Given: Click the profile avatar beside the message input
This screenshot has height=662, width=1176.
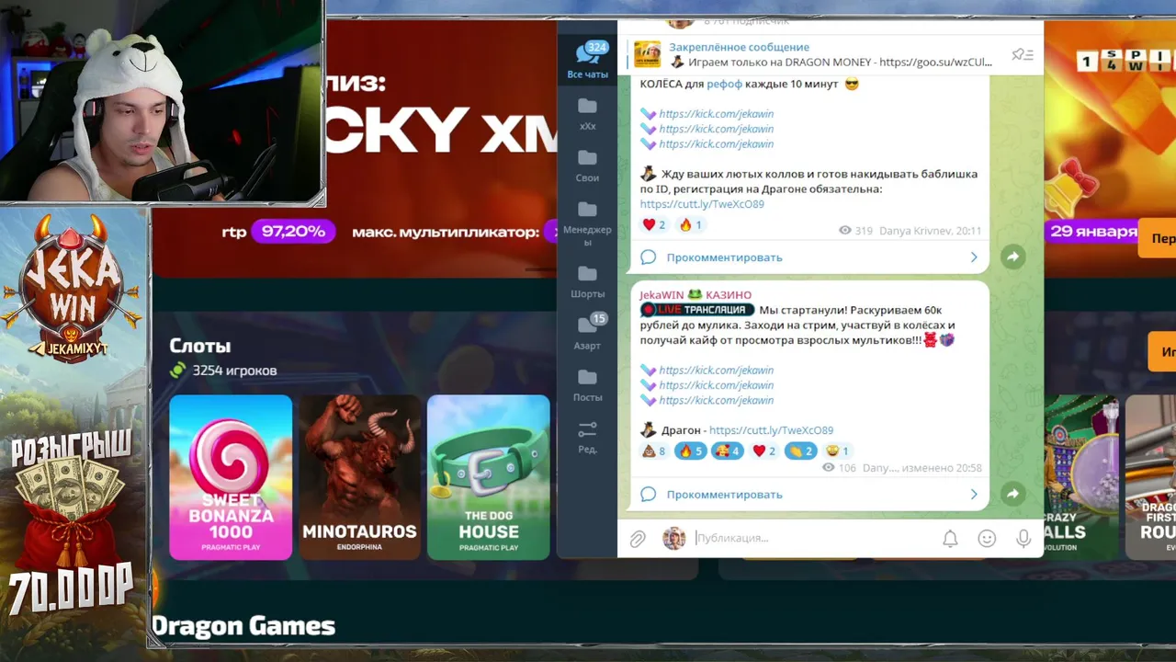Looking at the screenshot, I should click(x=673, y=539).
